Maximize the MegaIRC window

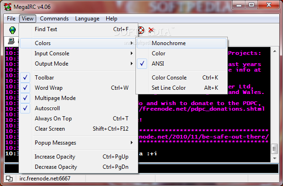click(251, 5)
